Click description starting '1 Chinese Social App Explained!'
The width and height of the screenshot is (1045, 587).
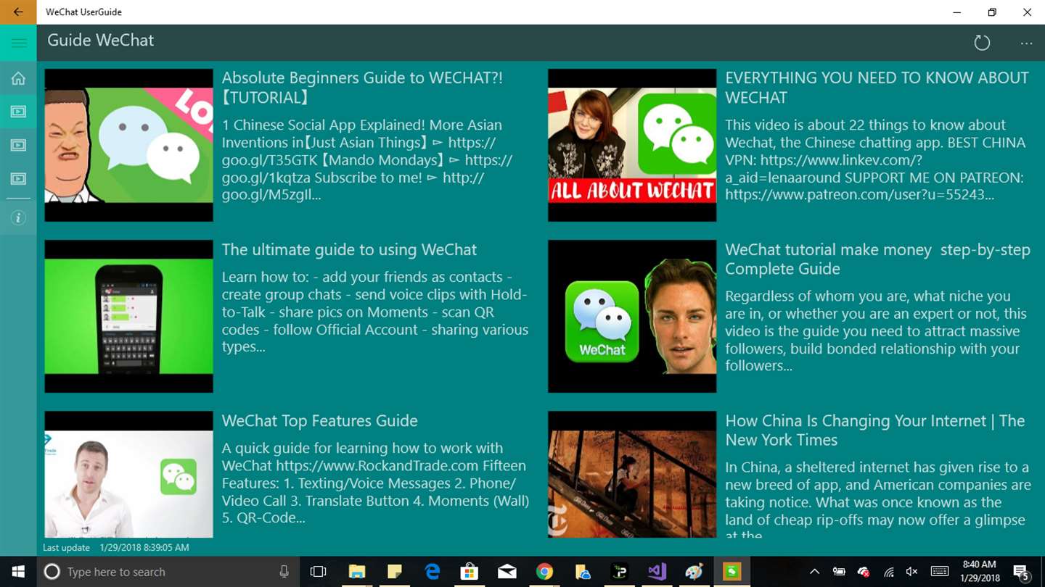(367, 159)
